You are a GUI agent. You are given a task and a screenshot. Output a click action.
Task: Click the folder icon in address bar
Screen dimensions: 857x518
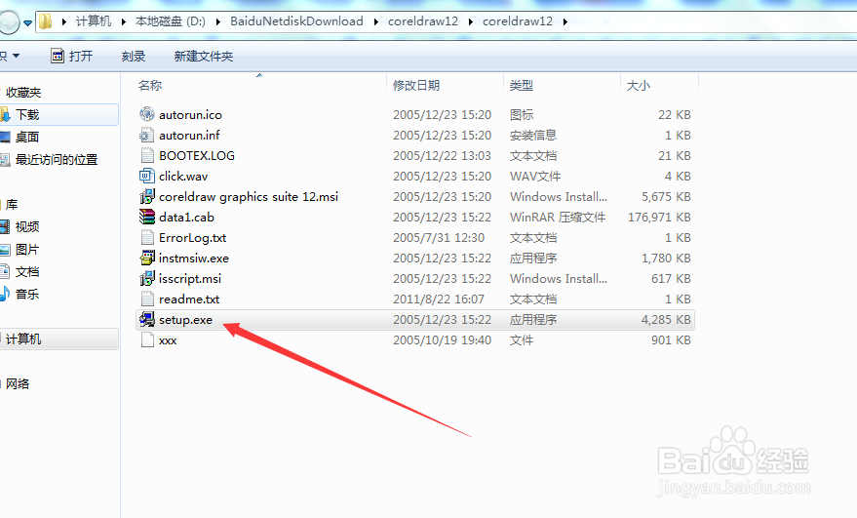46,21
